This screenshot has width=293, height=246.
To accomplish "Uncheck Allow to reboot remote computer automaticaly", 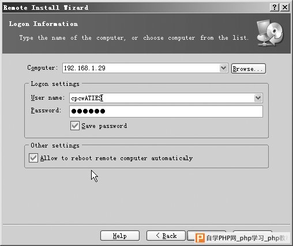I will coord(33,158).
